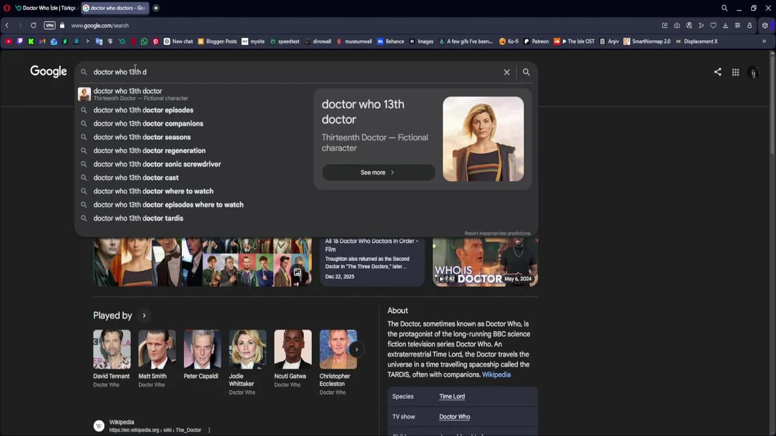The width and height of the screenshot is (776, 436).
Task: Open the 'Blogger: Posts' bookmark
Action: (x=217, y=41)
